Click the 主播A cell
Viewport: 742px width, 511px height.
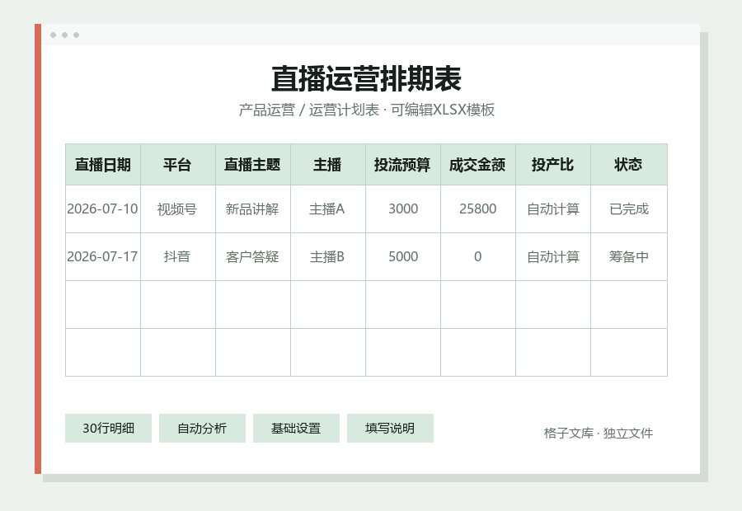click(328, 209)
